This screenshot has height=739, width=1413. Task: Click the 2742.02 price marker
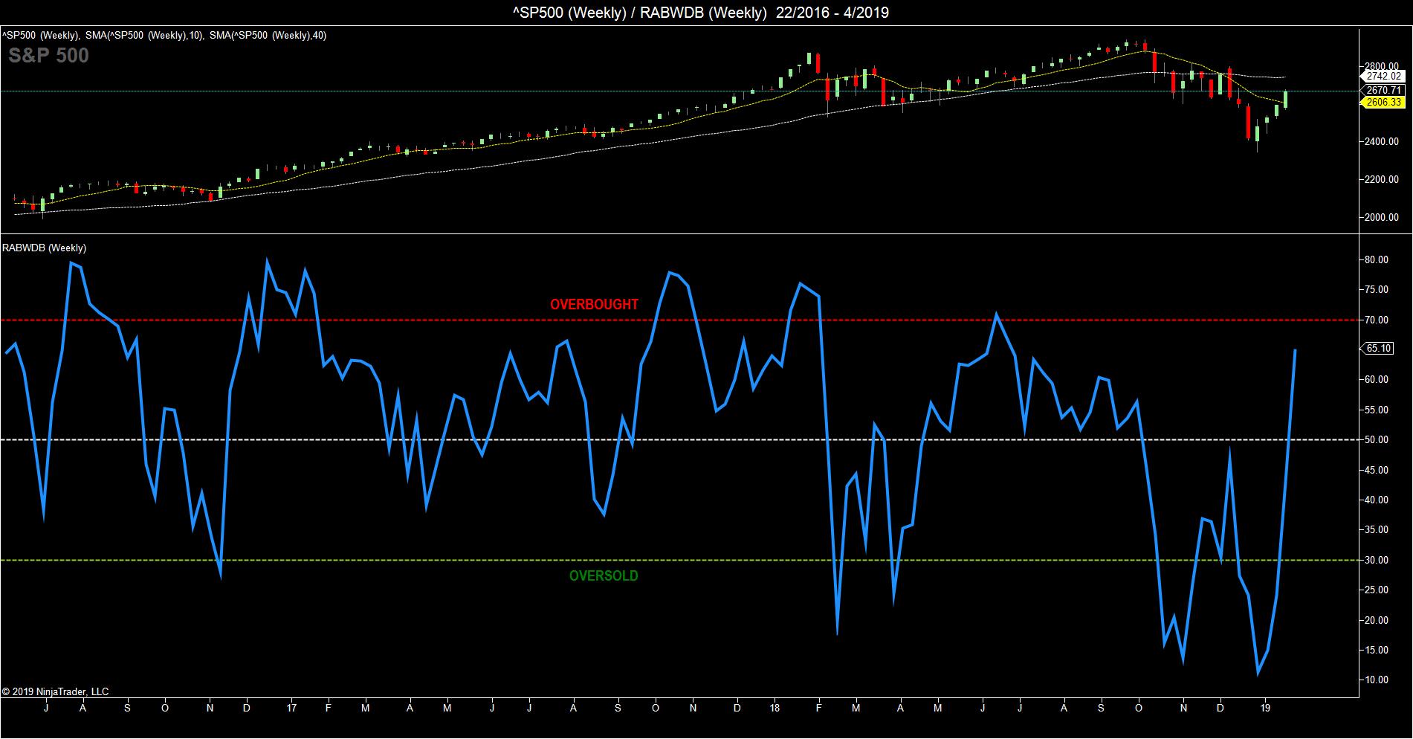[x=1384, y=76]
